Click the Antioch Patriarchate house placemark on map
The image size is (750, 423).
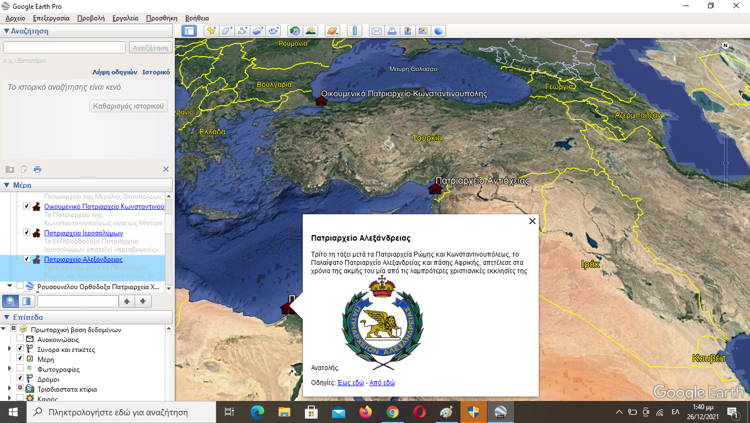click(x=435, y=188)
